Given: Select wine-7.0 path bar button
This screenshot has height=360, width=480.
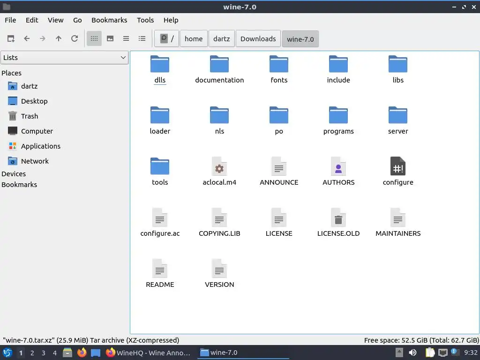Looking at the screenshot, I should [x=300, y=39].
